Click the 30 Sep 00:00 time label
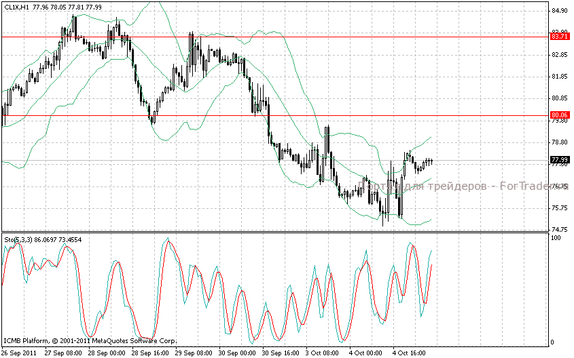The image size is (574, 358). [237, 353]
